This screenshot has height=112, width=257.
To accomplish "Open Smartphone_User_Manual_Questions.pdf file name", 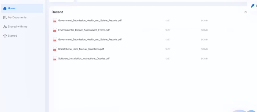I will (81, 49).
